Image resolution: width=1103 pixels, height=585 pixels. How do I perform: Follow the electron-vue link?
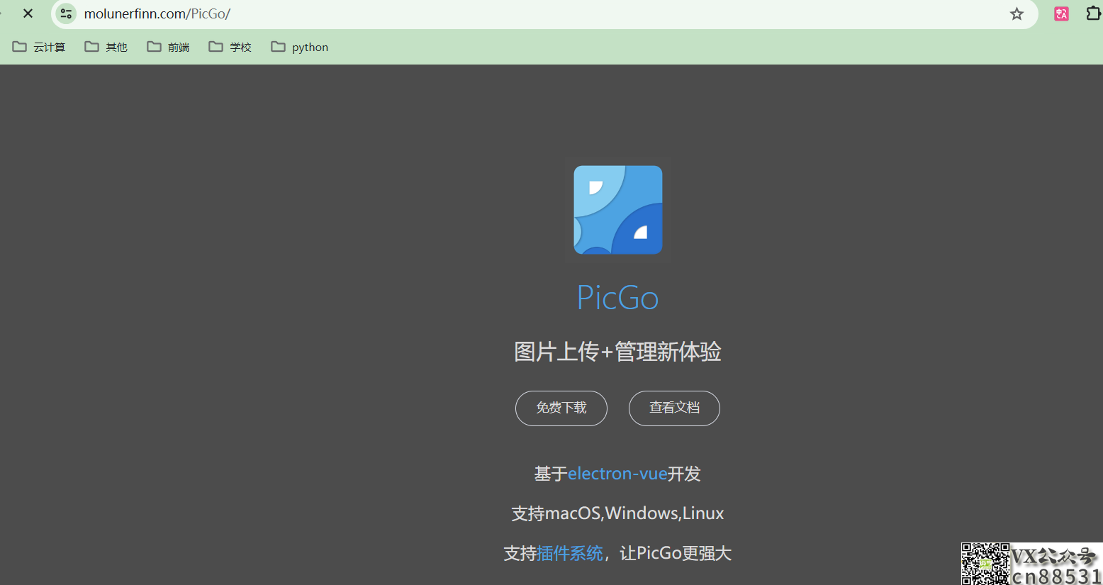(617, 474)
